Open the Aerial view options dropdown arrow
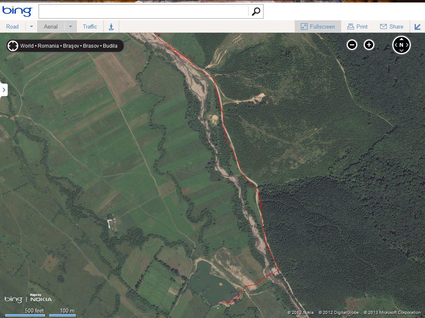425x318 pixels. click(71, 26)
